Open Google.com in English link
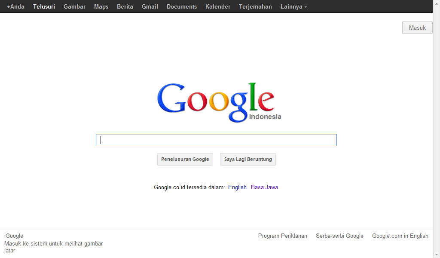The image size is (440, 258). tap(400, 236)
